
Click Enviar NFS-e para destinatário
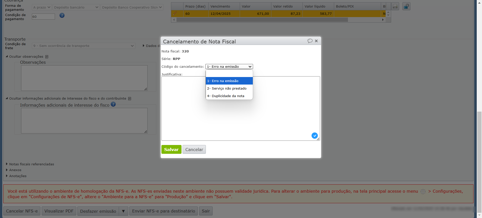click(164, 211)
